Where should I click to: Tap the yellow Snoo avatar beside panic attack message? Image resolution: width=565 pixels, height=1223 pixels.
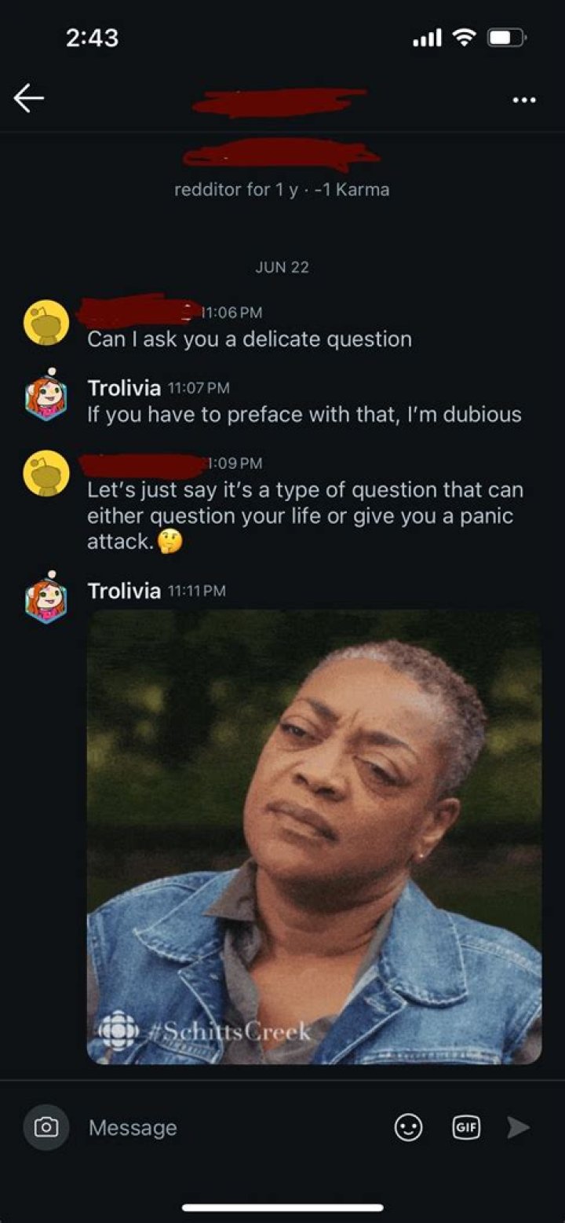coord(46,473)
